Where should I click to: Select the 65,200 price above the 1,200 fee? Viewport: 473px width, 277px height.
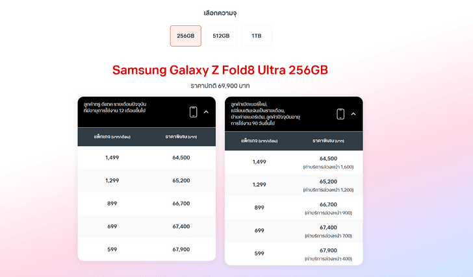tap(329, 182)
